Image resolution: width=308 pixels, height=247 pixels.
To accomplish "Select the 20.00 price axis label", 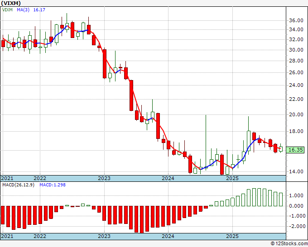I will [x=296, y=114].
